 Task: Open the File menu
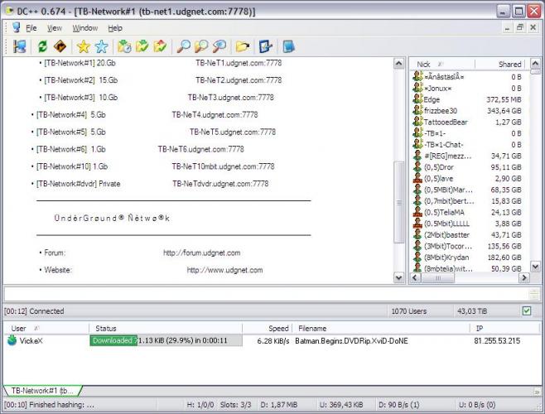(x=31, y=28)
